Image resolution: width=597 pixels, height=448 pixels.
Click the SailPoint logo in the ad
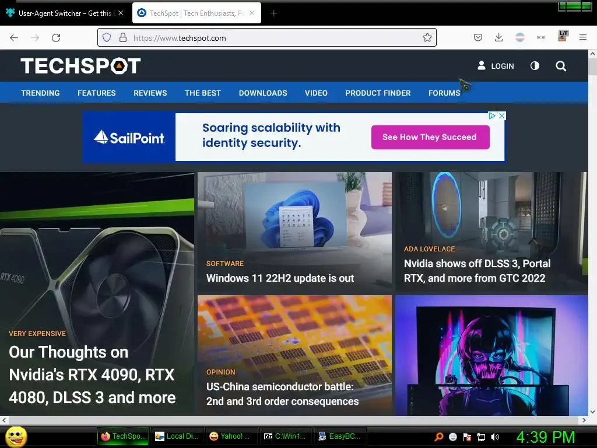coord(129,138)
